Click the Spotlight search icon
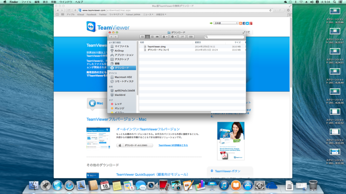 (x=334, y=2)
